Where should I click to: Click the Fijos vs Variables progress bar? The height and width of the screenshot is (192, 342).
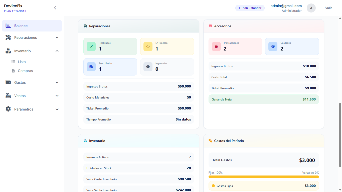[263, 177]
